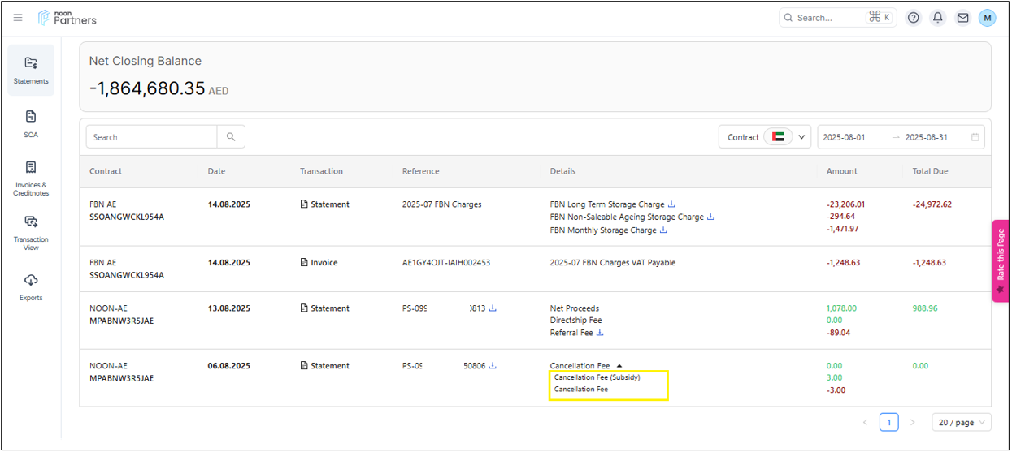Click the search magnifier button beside the table search
Image resolution: width=1012 pixels, height=452 pixels.
(x=231, y=137)
